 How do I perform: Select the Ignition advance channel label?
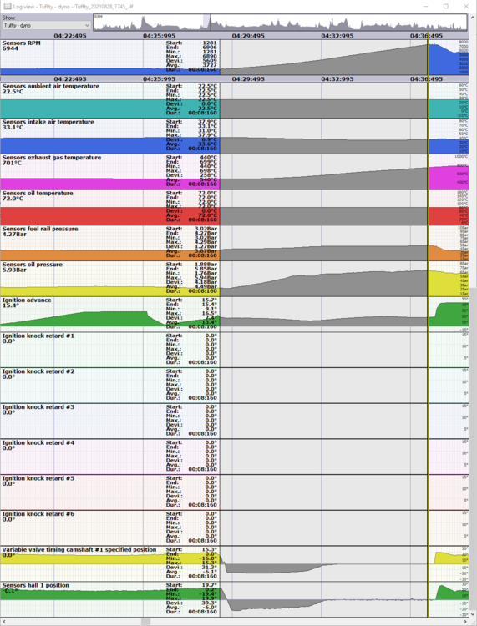(27, 300)
